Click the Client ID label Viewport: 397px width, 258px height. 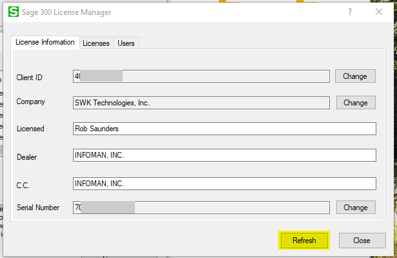(x=29, y=78)
